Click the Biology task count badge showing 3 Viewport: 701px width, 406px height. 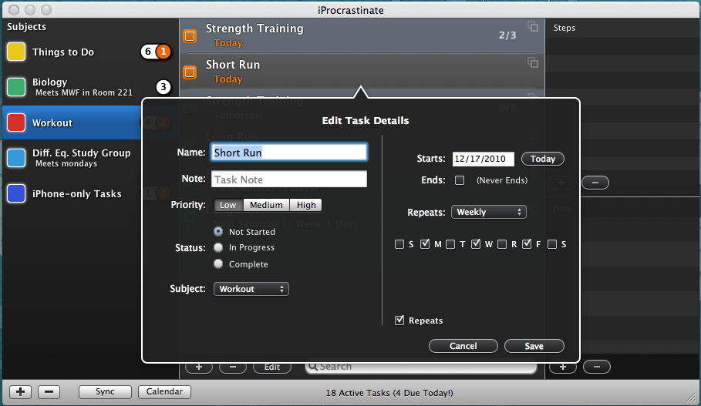163,86
